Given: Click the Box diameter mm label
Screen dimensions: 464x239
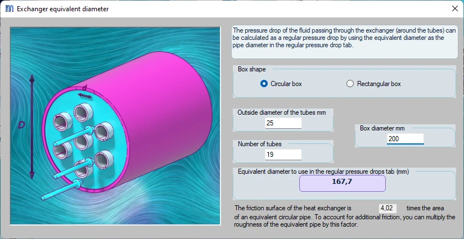Looking at the screenshot, I should 382,128.
